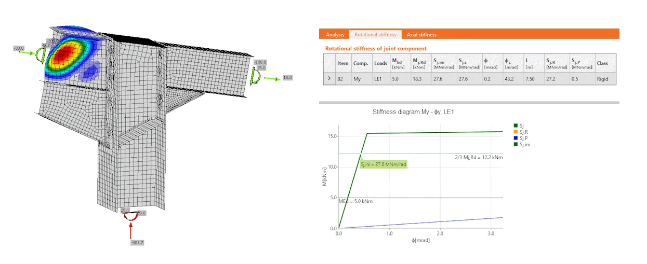This screenshot has height=264, width=647.
Task: Expand the B2 row chevron
Action: [x=328, y=79]
